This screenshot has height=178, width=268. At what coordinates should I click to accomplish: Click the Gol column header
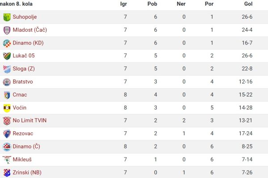[248, 4]
